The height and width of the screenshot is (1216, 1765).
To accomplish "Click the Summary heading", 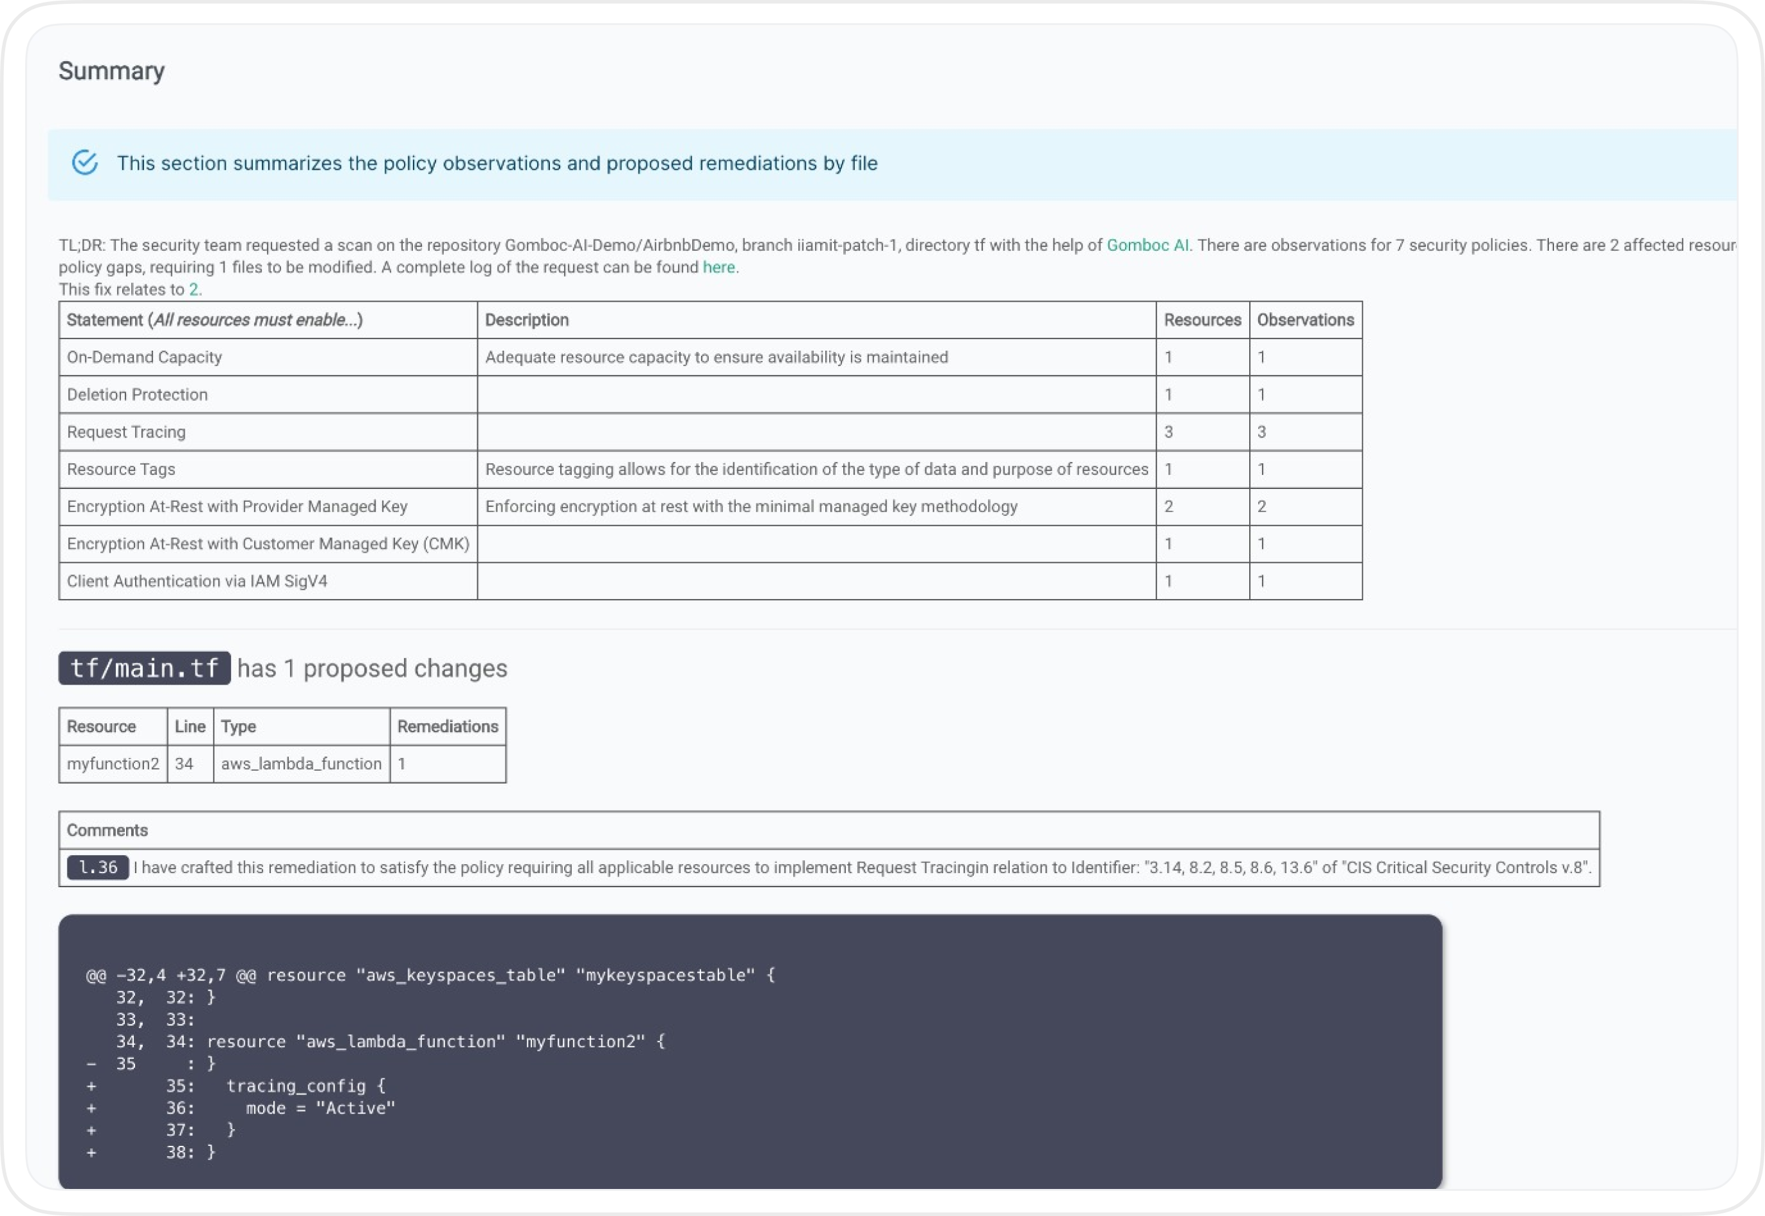I will pos(111,71).
